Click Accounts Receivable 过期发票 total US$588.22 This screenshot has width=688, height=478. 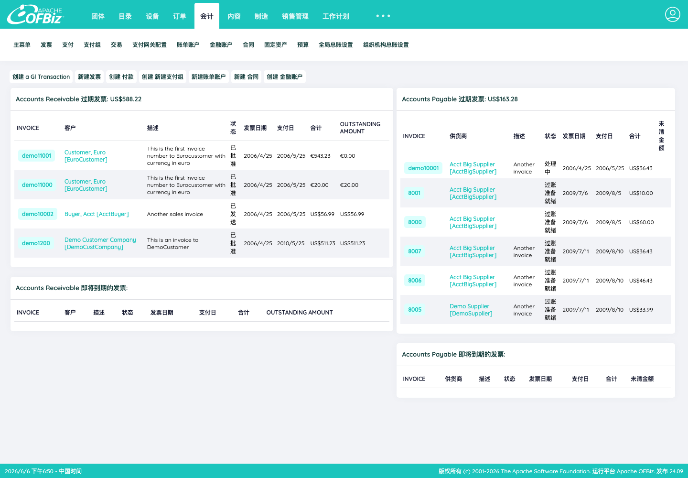pyautogui.click(x=126, y=99)
